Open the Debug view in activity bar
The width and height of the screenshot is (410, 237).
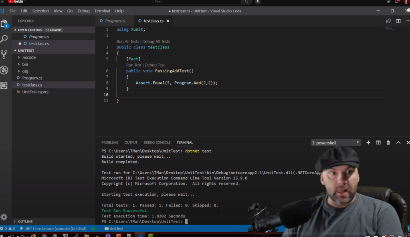4,70
